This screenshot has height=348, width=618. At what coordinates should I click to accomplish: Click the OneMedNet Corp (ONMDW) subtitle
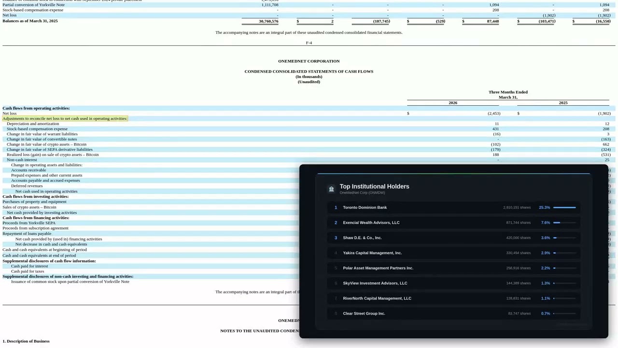pos(362,193)
